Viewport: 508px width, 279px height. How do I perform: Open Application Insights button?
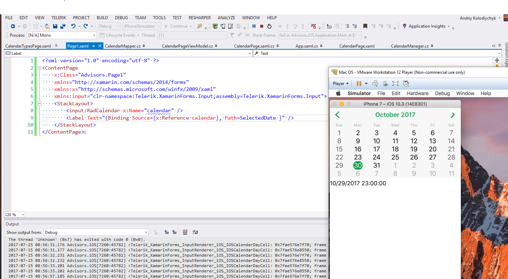pos(427,26)
